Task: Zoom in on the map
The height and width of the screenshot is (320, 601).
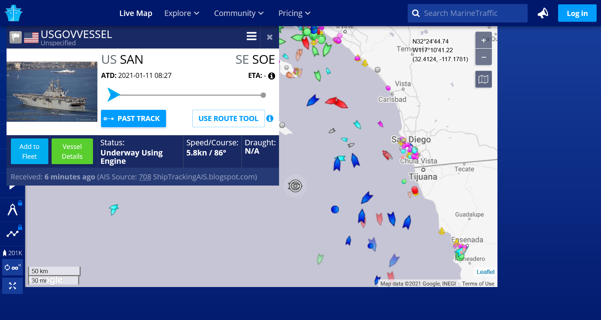Action: [x=484, y=40]
